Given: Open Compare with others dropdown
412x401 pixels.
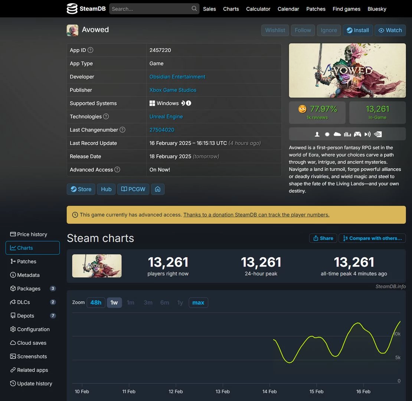Looking at the screenshot, I should click(372, 238).
